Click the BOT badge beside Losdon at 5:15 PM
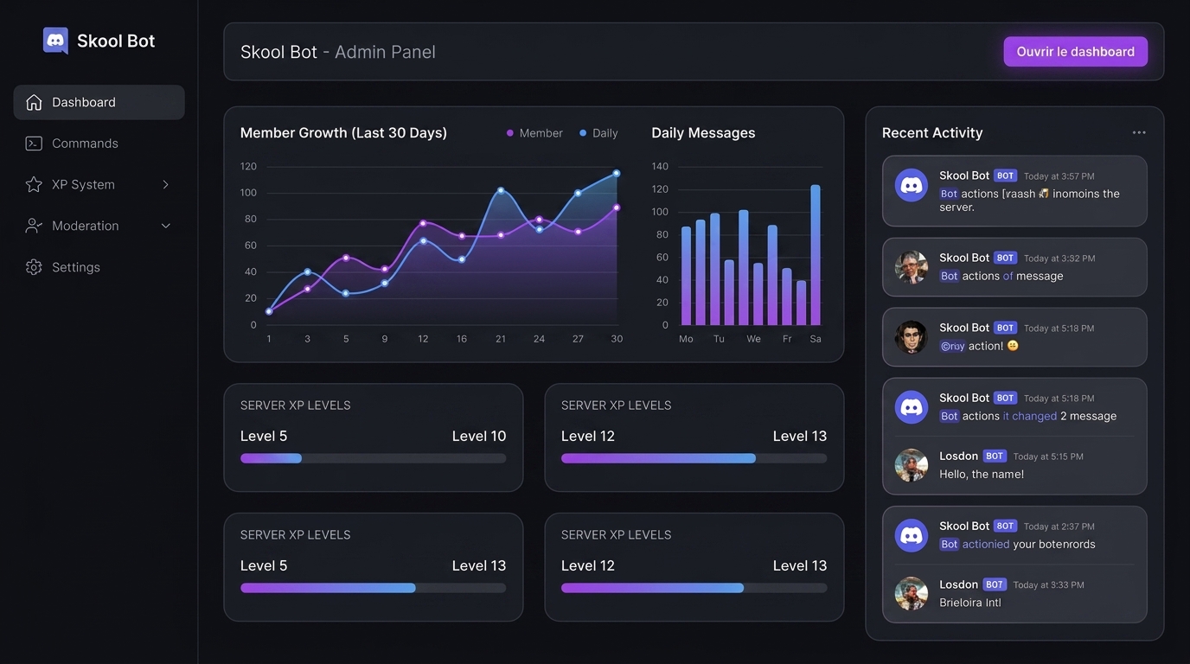 [x=995, y=456]
